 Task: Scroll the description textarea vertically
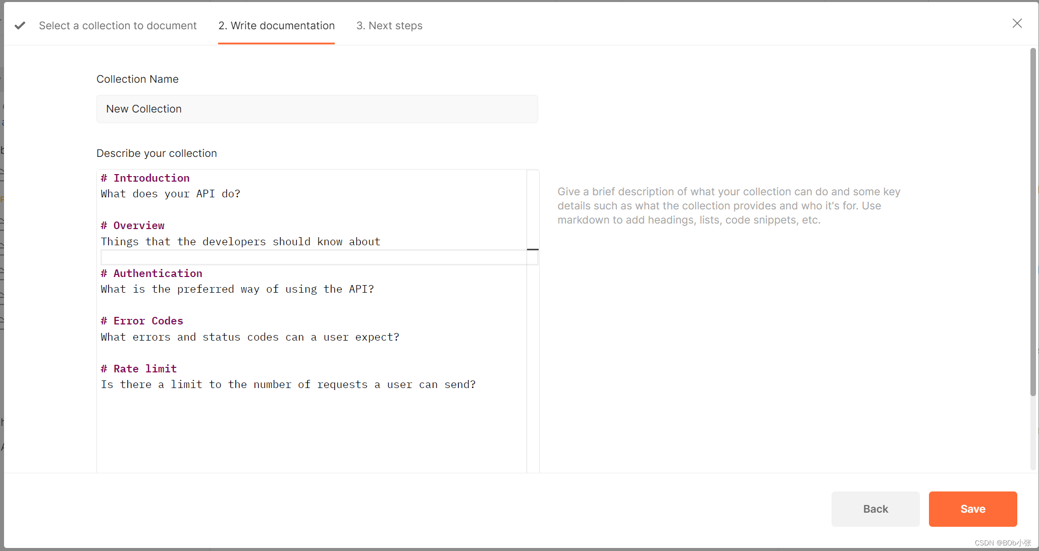click(x=533, y=249)
